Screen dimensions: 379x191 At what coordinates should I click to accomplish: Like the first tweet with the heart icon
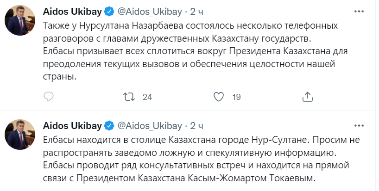click(x=219, y=97)
